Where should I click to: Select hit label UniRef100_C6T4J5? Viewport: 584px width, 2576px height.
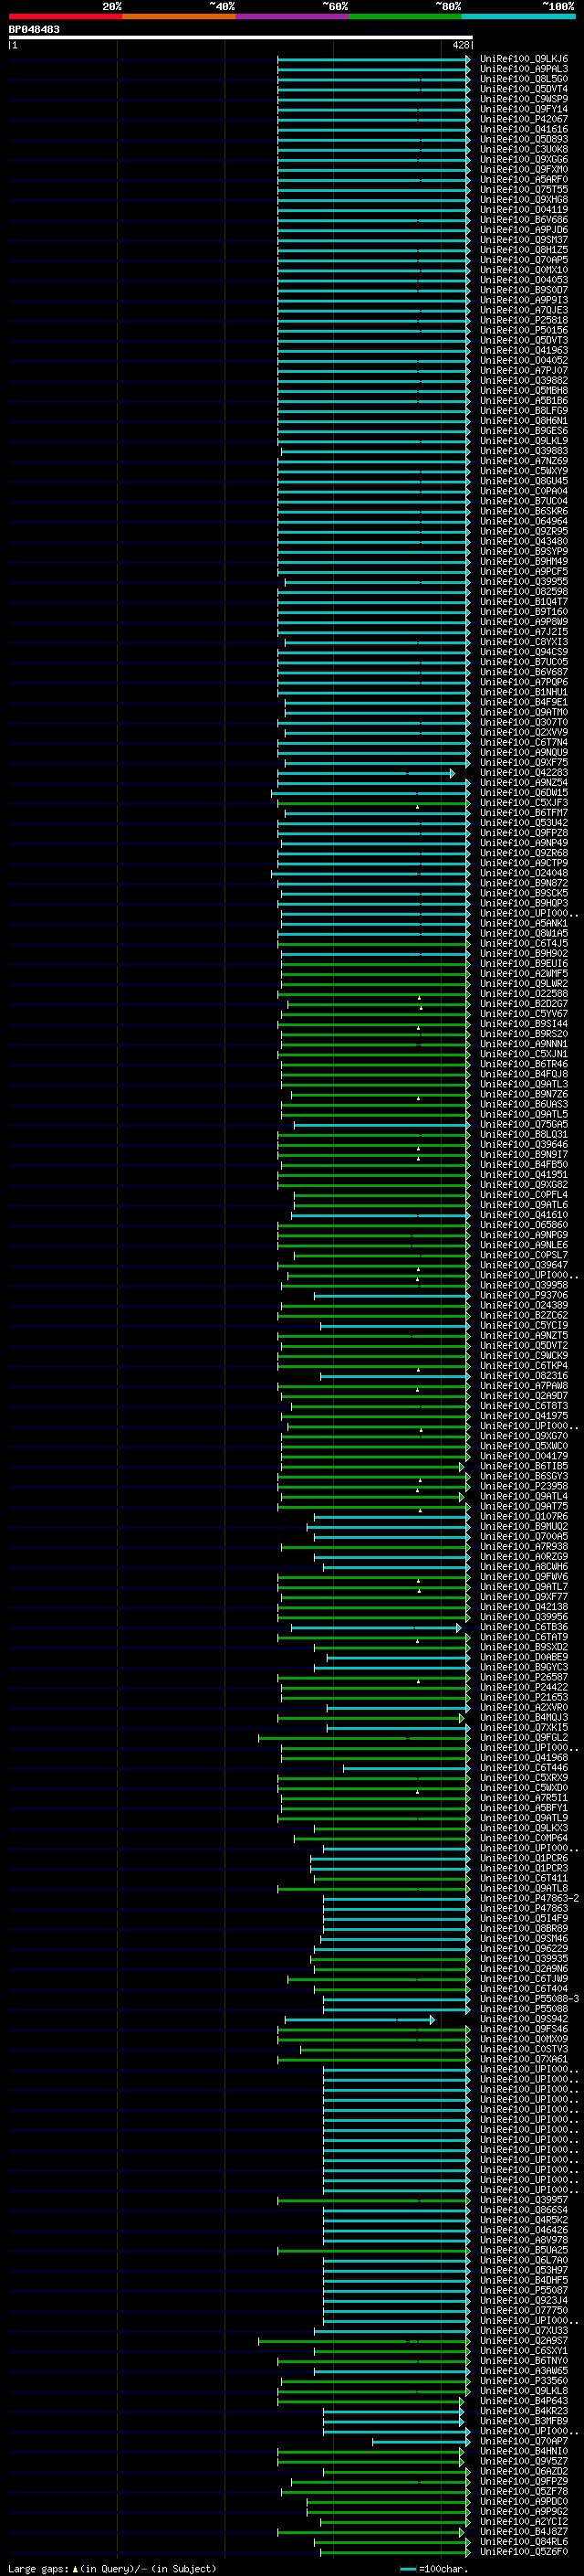tap(524, 943)
